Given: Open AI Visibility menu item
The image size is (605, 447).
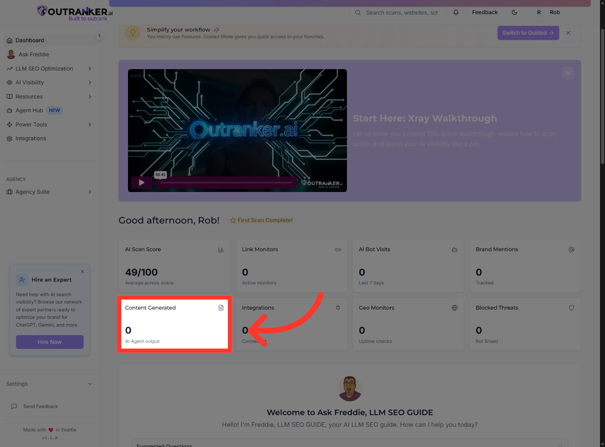Looking at the screenshot, I should pyautogui.click(x=50, y=82).
